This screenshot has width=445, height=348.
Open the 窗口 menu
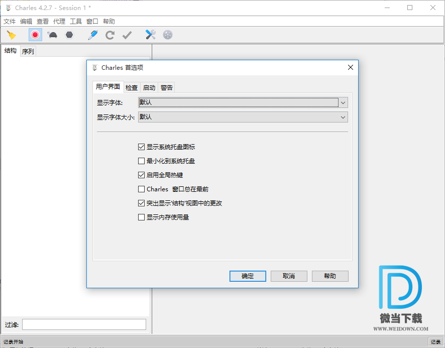92,21
